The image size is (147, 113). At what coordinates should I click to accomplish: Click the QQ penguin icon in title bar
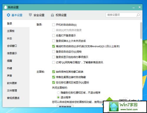tap(6, 7)
